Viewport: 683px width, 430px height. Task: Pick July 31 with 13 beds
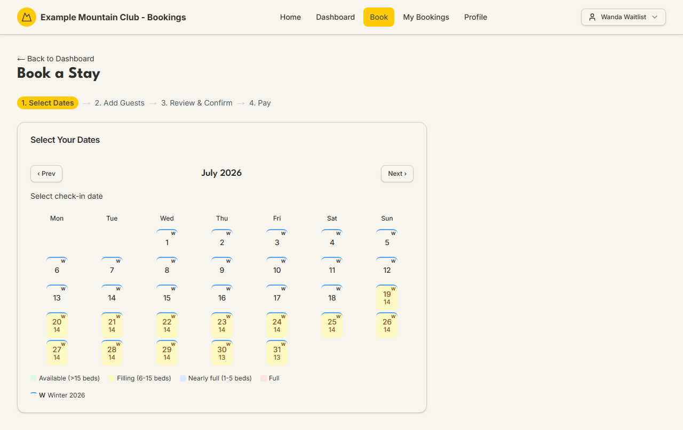(277, 352)
